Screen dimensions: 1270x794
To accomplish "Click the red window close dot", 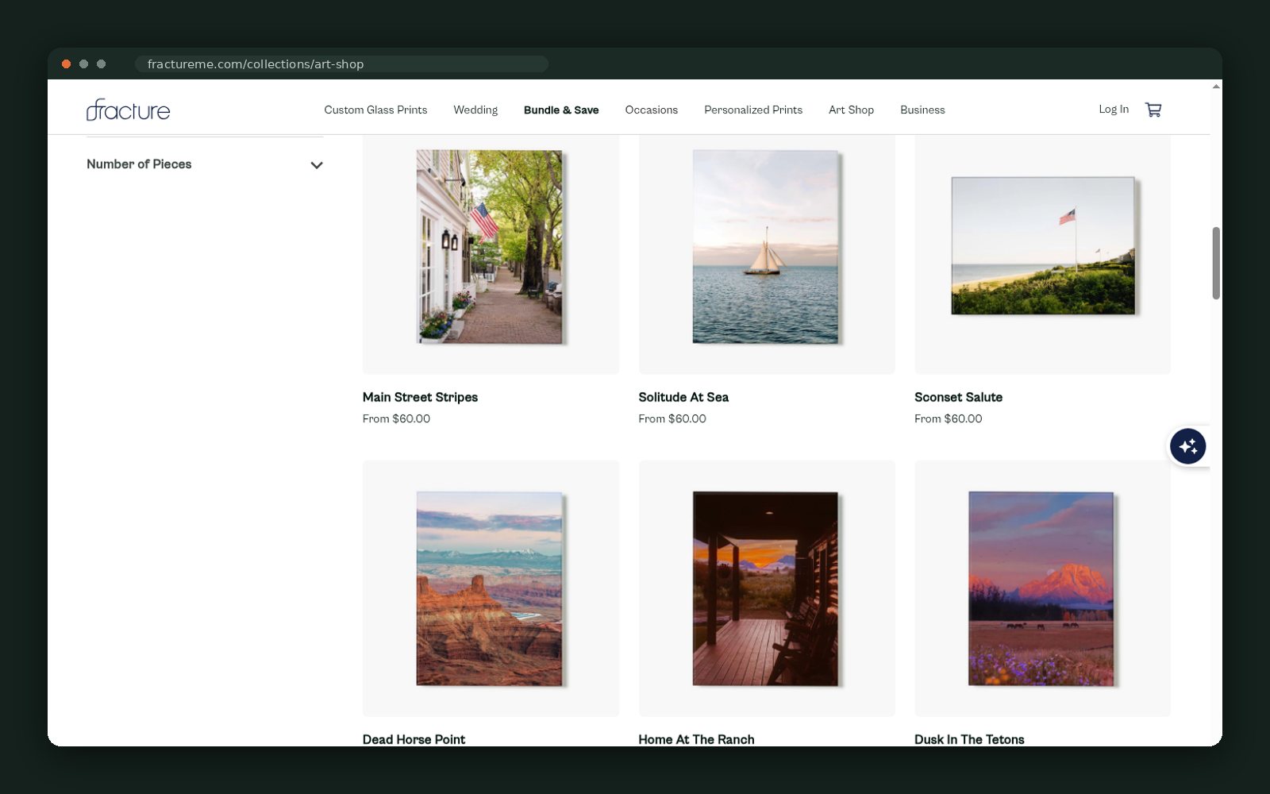I will (x=67, y=64).
